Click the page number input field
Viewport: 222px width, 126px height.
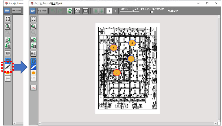coord(109,11)
